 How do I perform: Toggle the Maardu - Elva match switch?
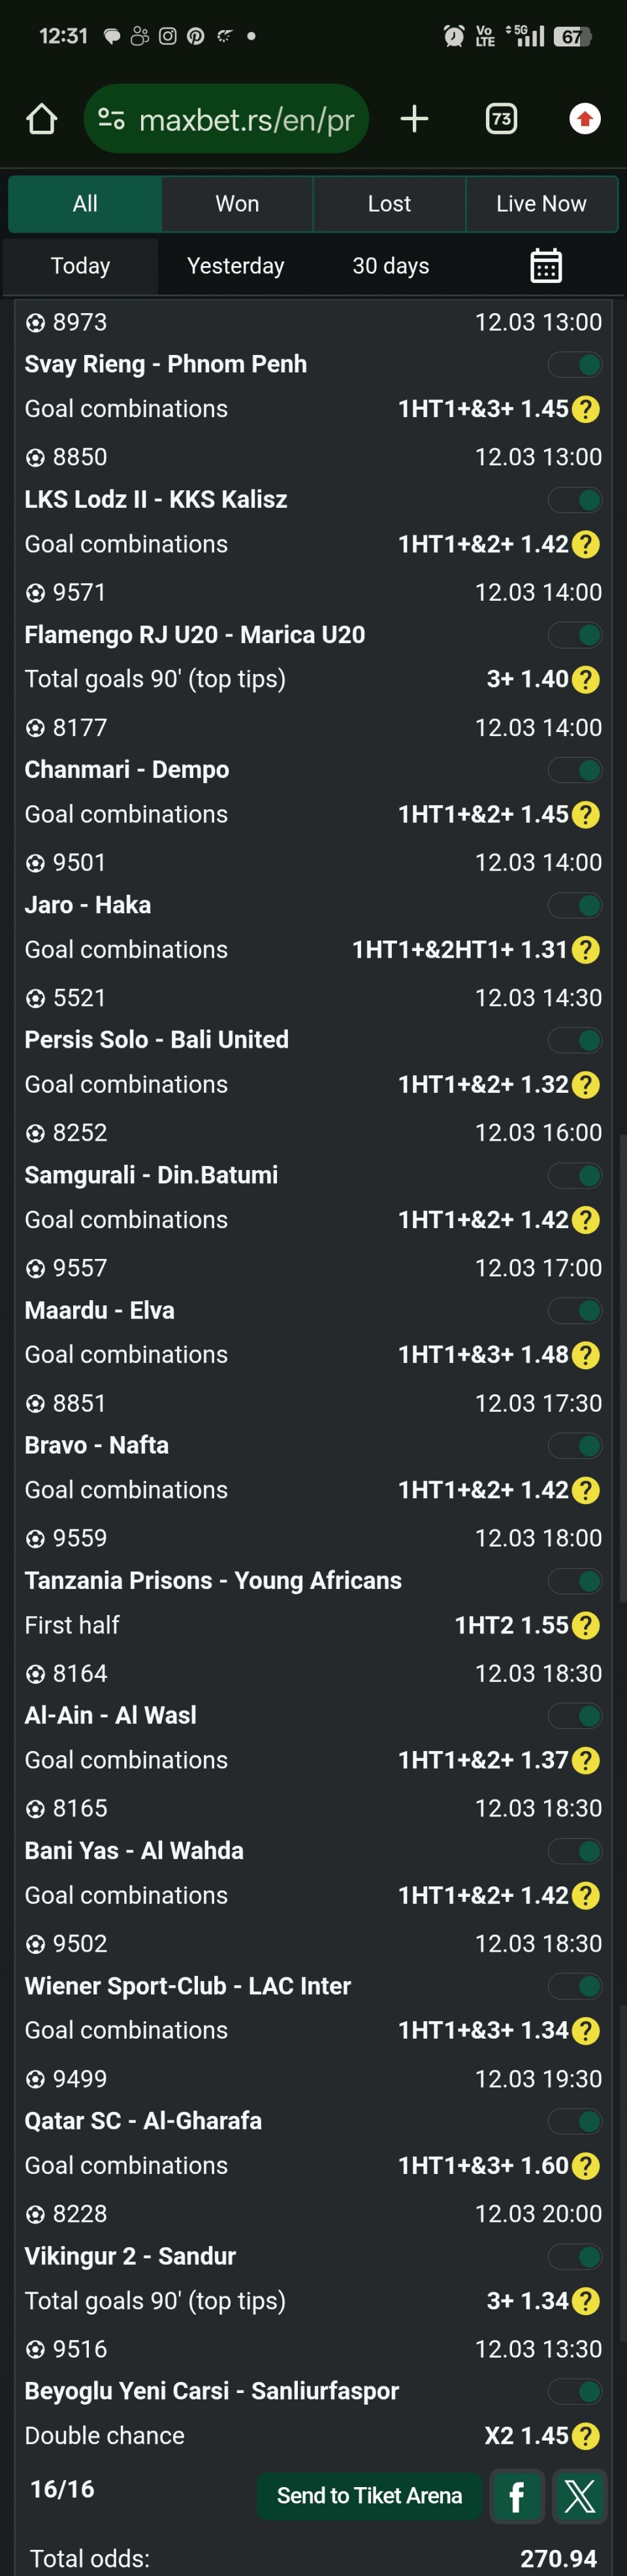(578, 1311)
